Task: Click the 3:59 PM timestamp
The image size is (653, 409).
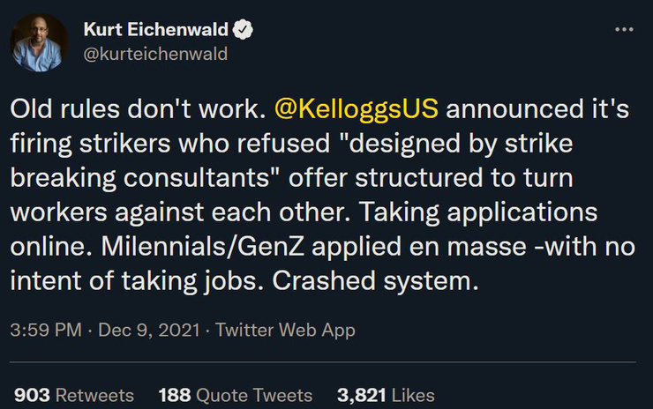Action: 46,330
